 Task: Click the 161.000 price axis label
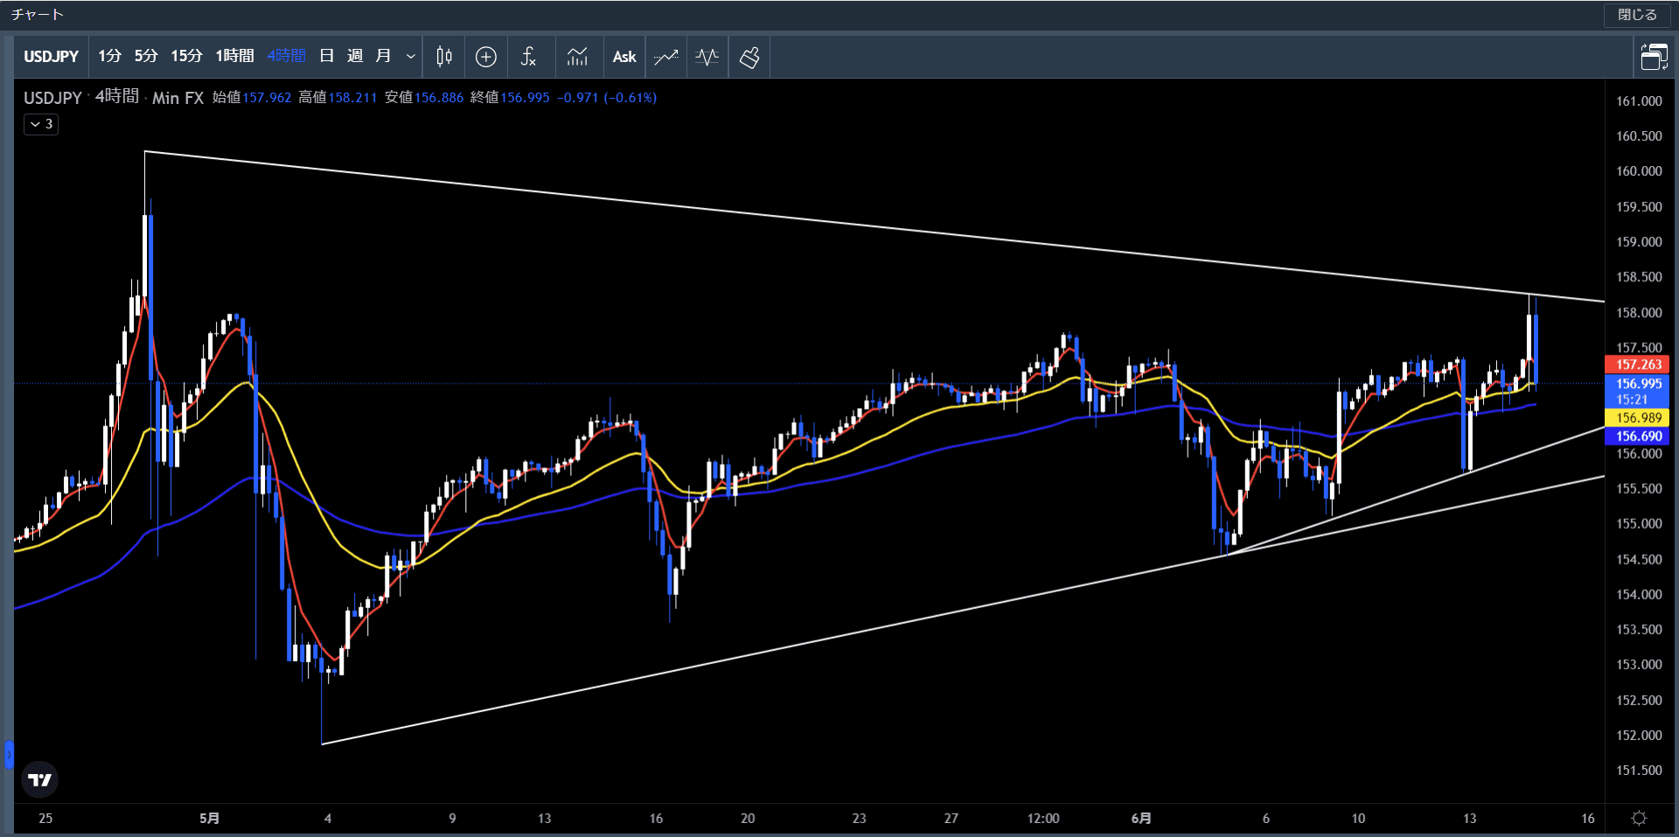click(1639, 101)
